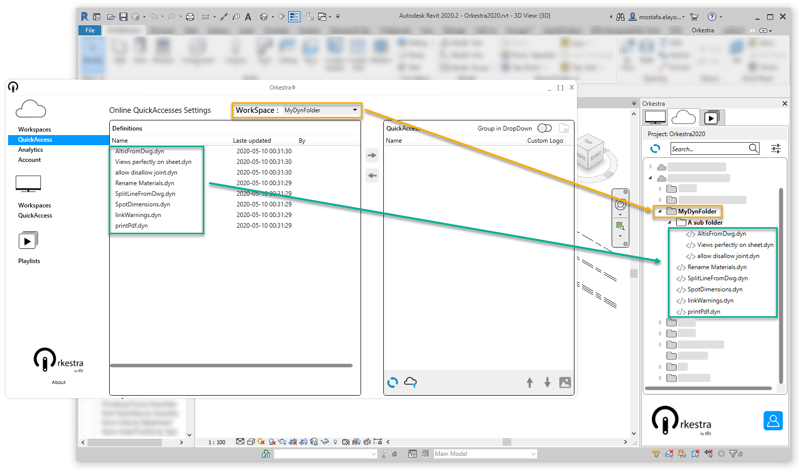Click the print icon in Revit toolbar

[x=190, y=17]
